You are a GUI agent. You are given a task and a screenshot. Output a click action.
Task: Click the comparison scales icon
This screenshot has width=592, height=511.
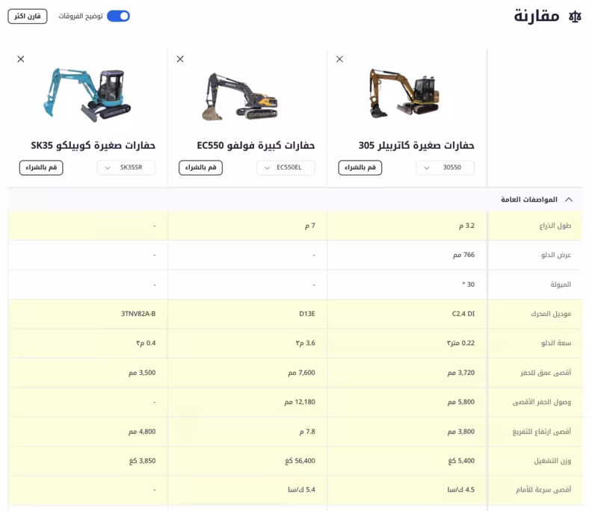[574, 16]
